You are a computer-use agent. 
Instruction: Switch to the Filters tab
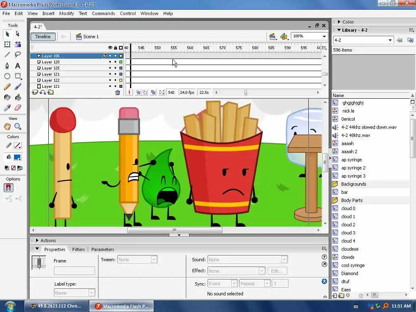[78, 249]
